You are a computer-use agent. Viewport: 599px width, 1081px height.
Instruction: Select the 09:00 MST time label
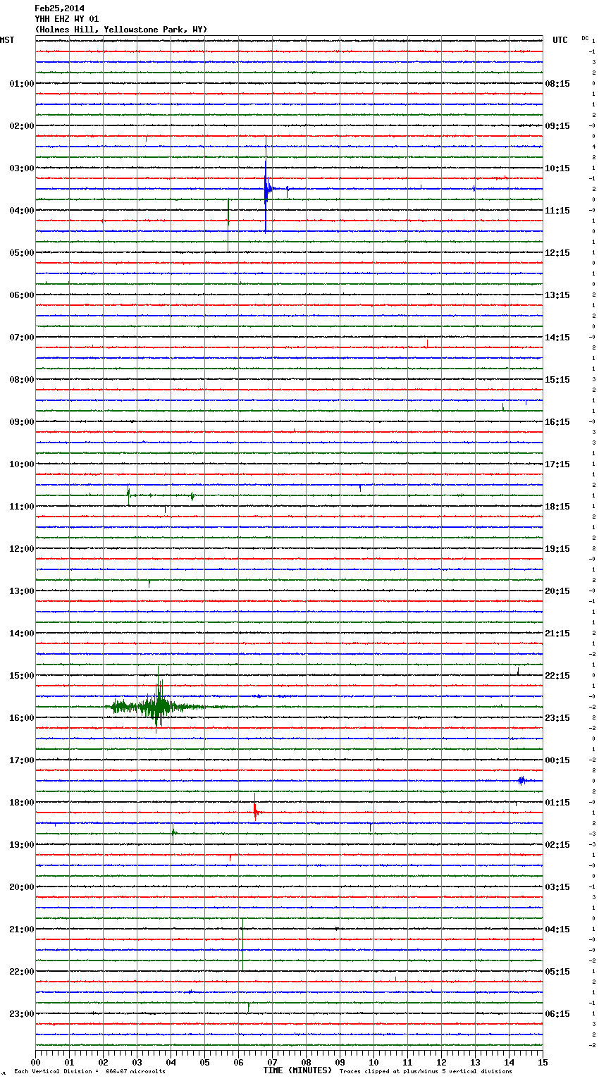(22, 422)
